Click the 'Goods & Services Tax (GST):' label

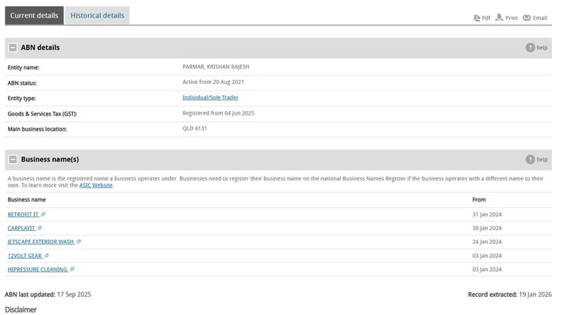click(42, 114)
